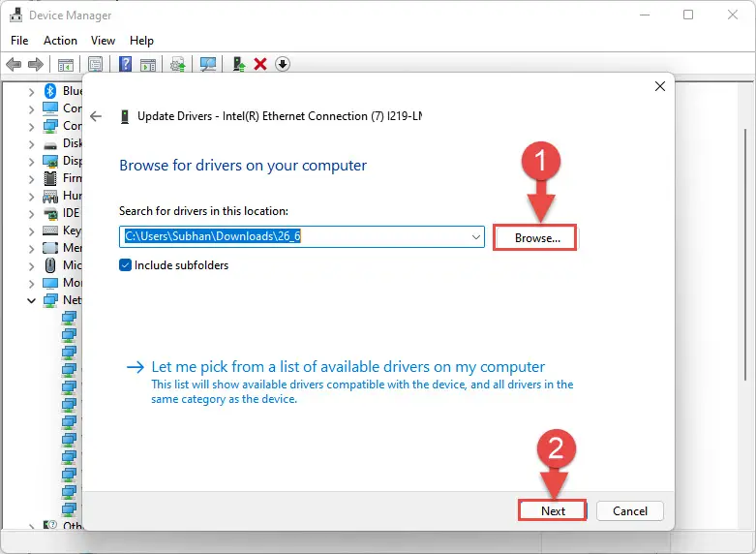
Task: Open the Action menu
Action: click(60, 41)
